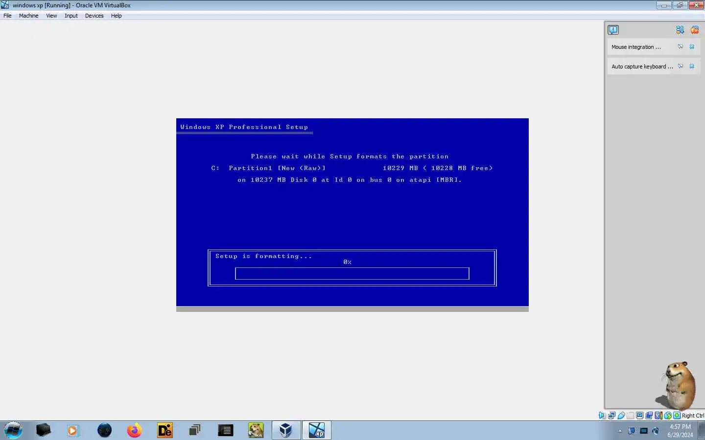Viewport: 705px width, 440px height.
Task: Click the notification center speech-bubble icon
Action: pyautogui.click(x=613, y=30)
